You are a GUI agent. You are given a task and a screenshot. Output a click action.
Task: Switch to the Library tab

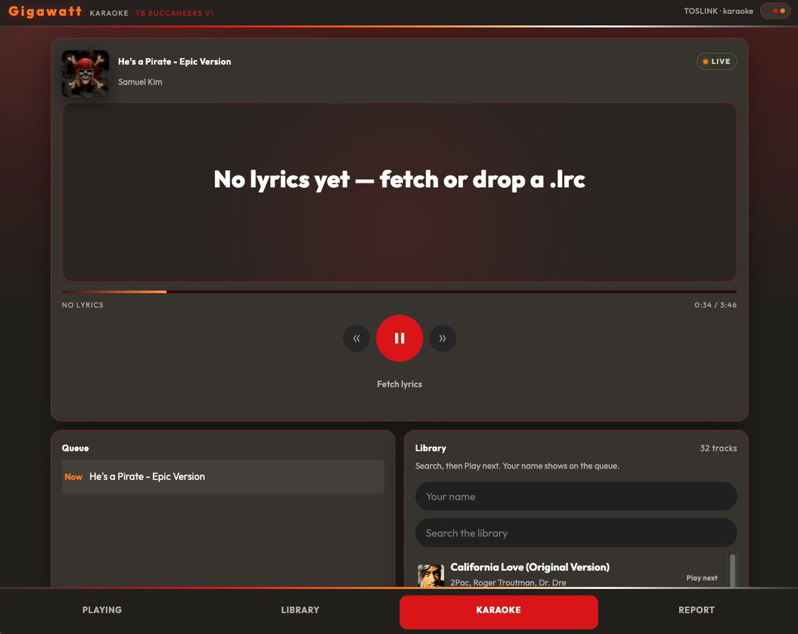[x=300, y=610]
